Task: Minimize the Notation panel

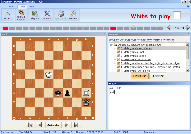Action: (x=188, y=83)
